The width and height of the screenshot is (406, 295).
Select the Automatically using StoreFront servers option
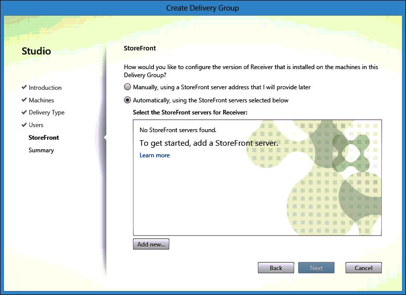(127, 100)
